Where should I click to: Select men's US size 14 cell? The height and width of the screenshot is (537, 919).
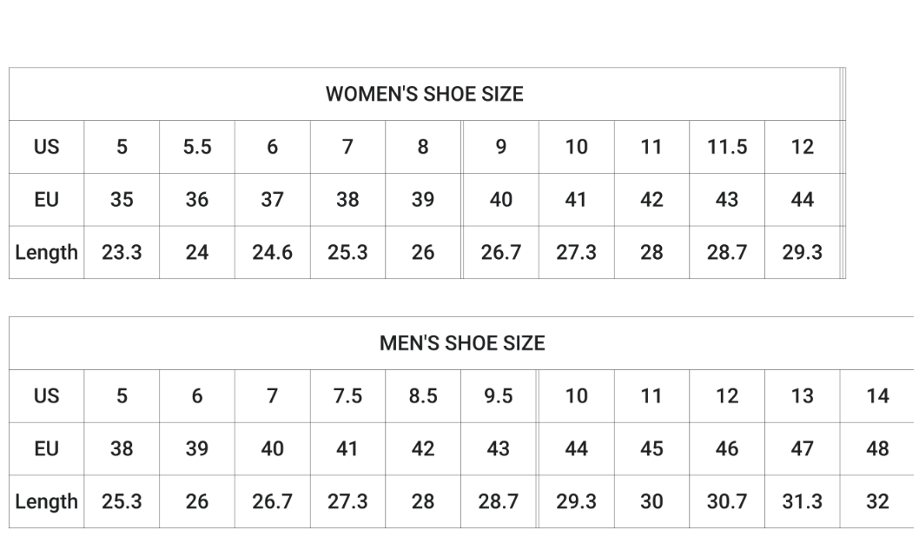click(877, 395)
